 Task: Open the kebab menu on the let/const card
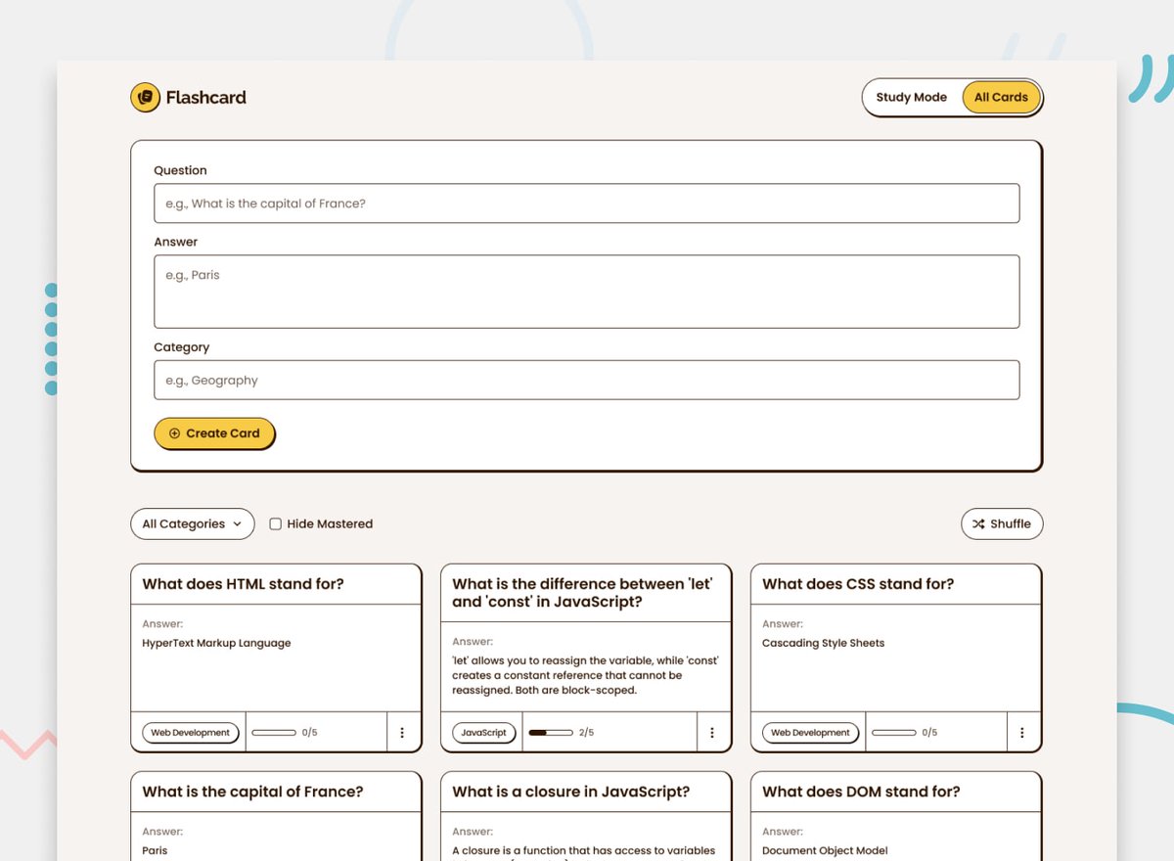(x=712, y=732)
